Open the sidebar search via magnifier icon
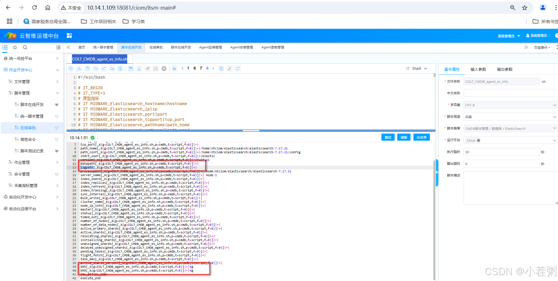This screenshot has height=281, width=558. pyautogui.click(x=25, y=47)
